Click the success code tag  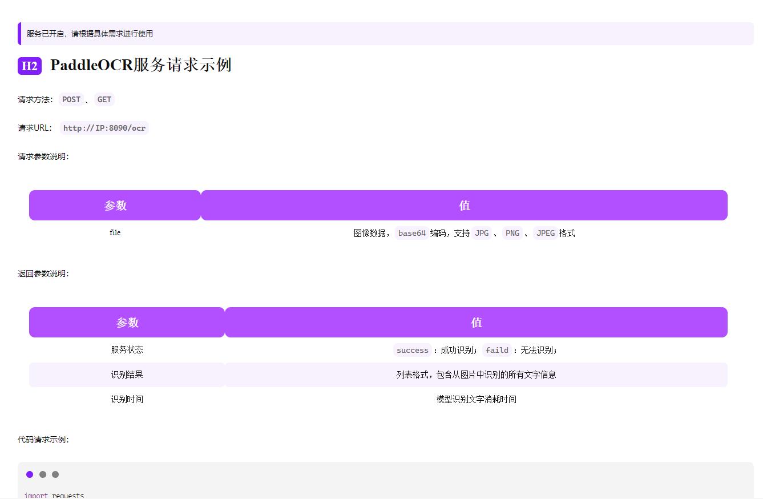[x=413, y=350]
